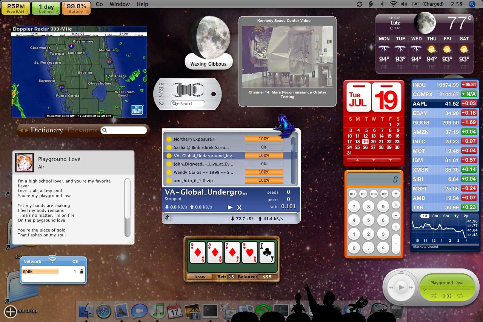The height and width of the screenshot is (322, 483).
Task: Open the Dashboard widget bar plus button
Action: (10, 311)
